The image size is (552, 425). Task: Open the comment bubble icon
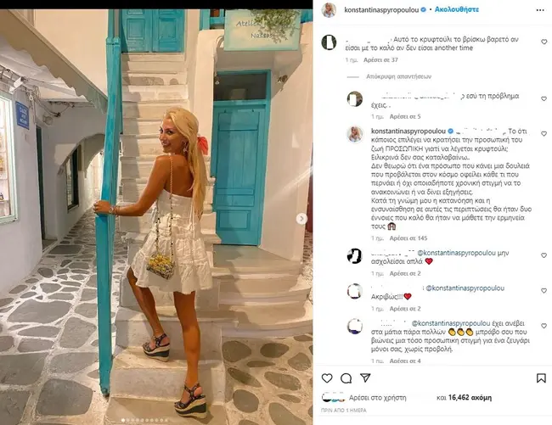(346, 378)
